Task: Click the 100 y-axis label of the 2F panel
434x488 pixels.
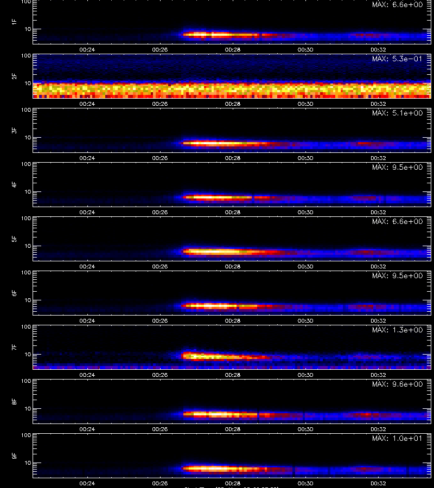Action: click(26, 56)
